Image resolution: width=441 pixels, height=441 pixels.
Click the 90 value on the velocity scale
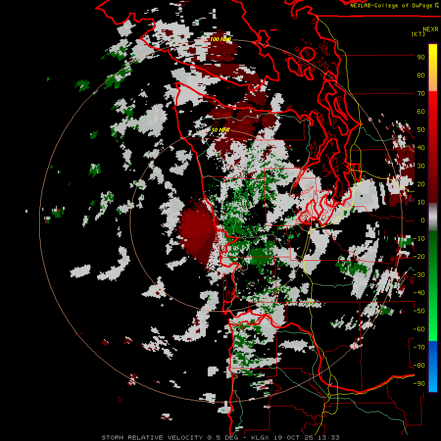point(421,57)
